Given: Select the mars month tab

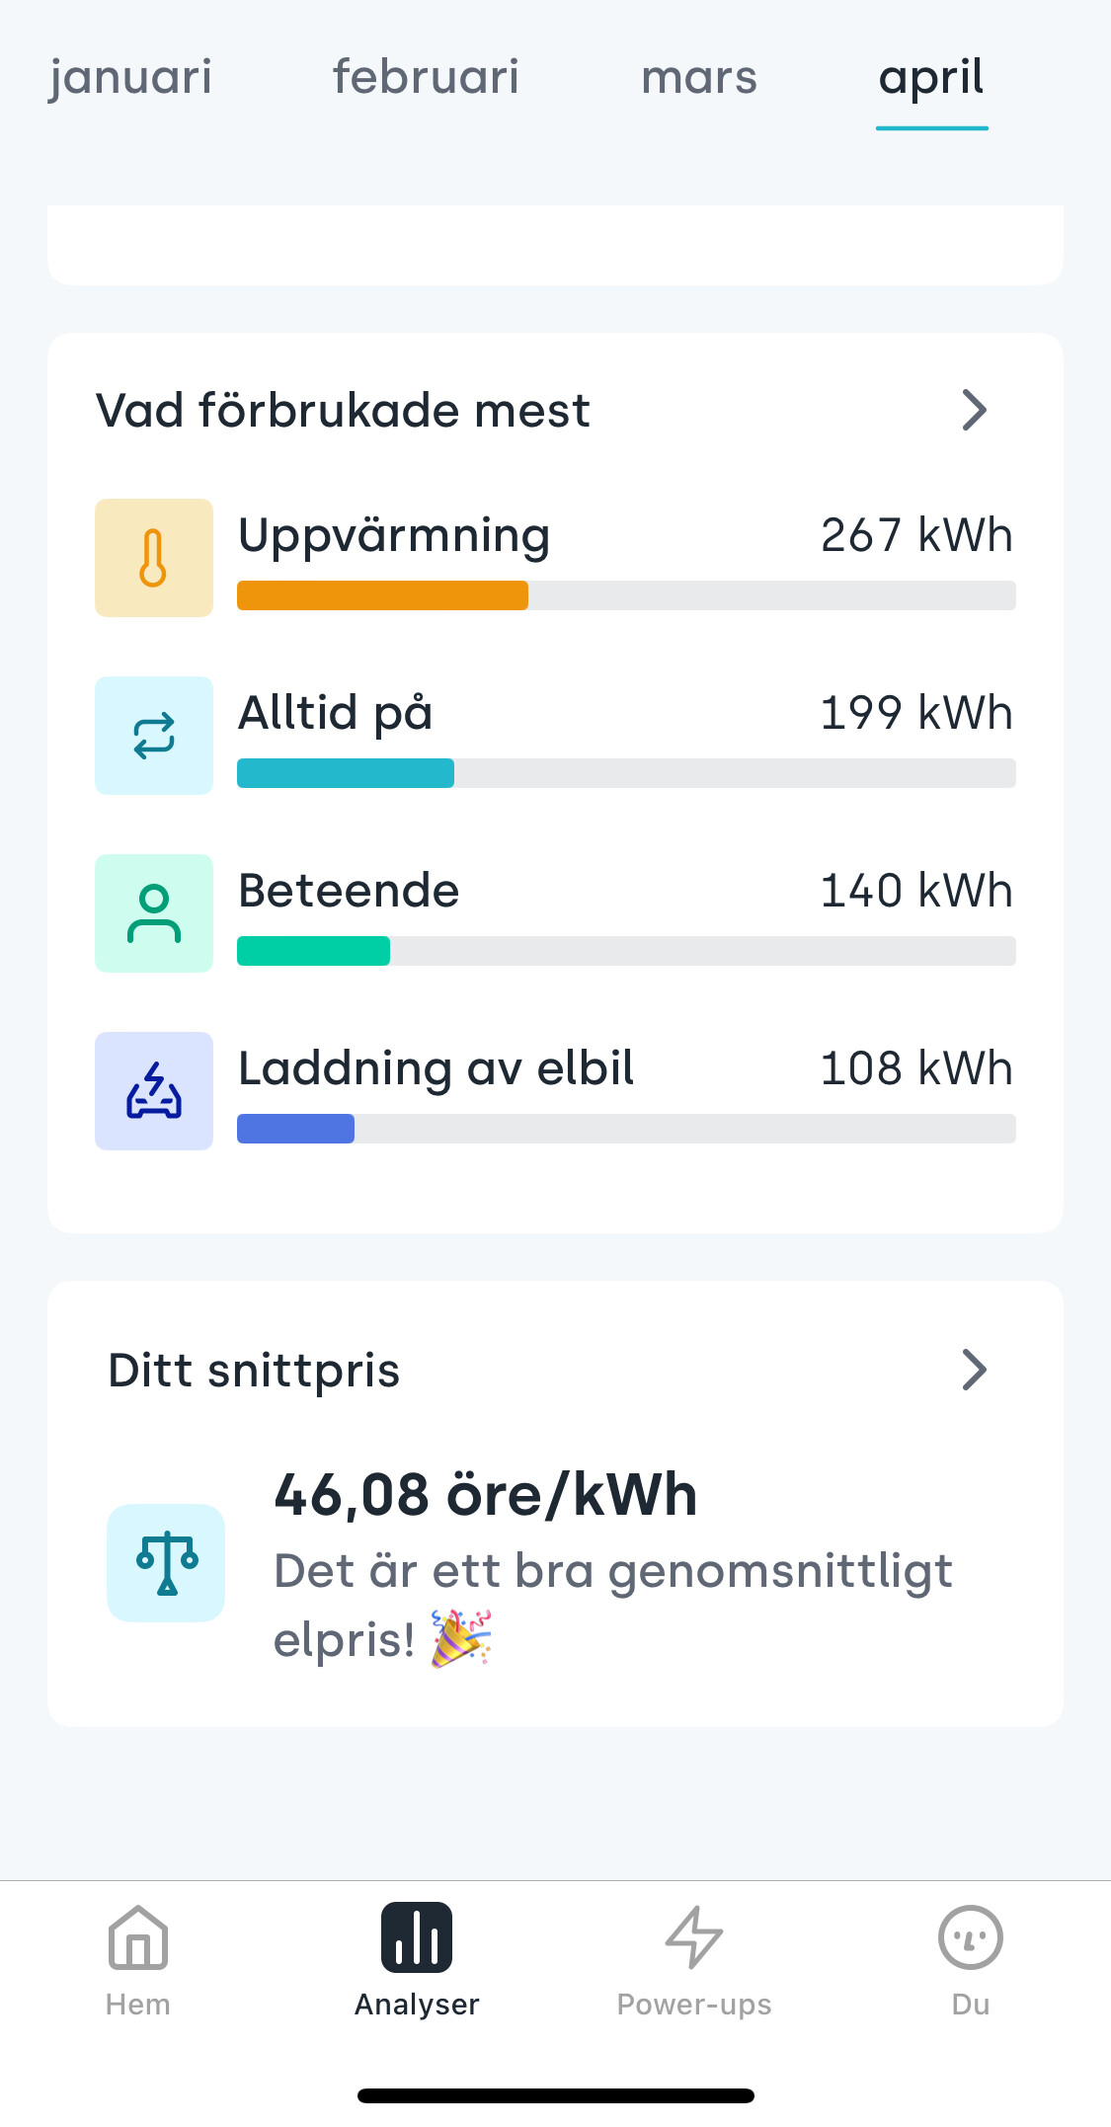Looking at the screenshot, I should [699, 77].
